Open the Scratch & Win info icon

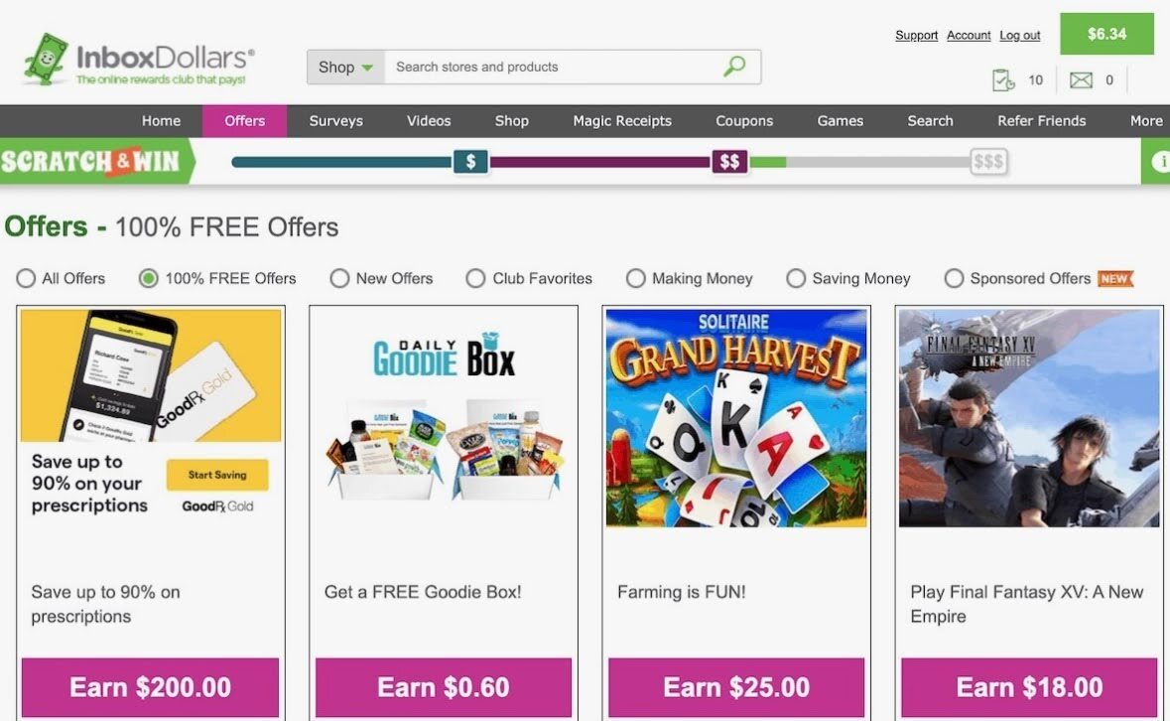click(1160, 161)
